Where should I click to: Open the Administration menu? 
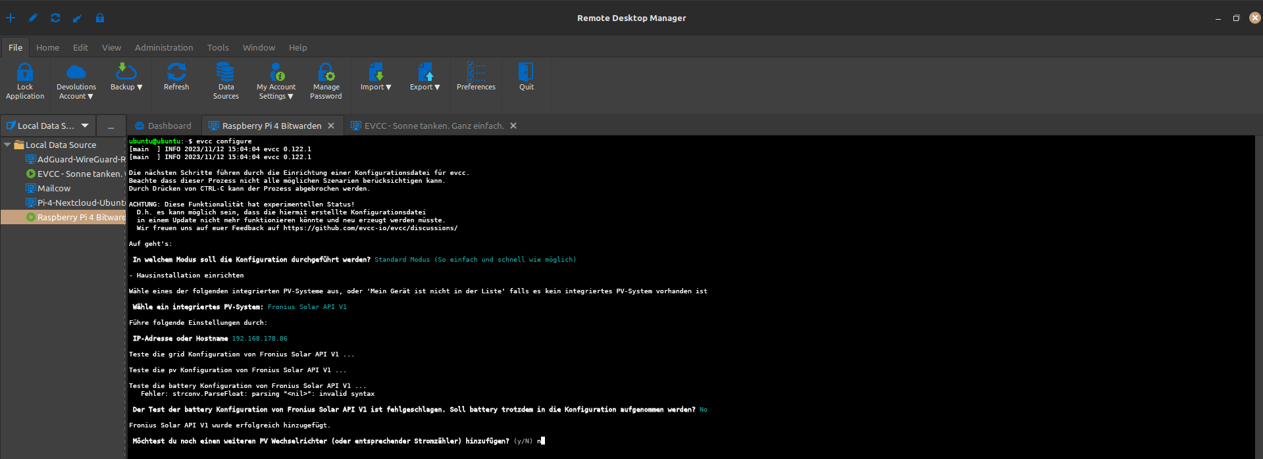tap(164, 47)
